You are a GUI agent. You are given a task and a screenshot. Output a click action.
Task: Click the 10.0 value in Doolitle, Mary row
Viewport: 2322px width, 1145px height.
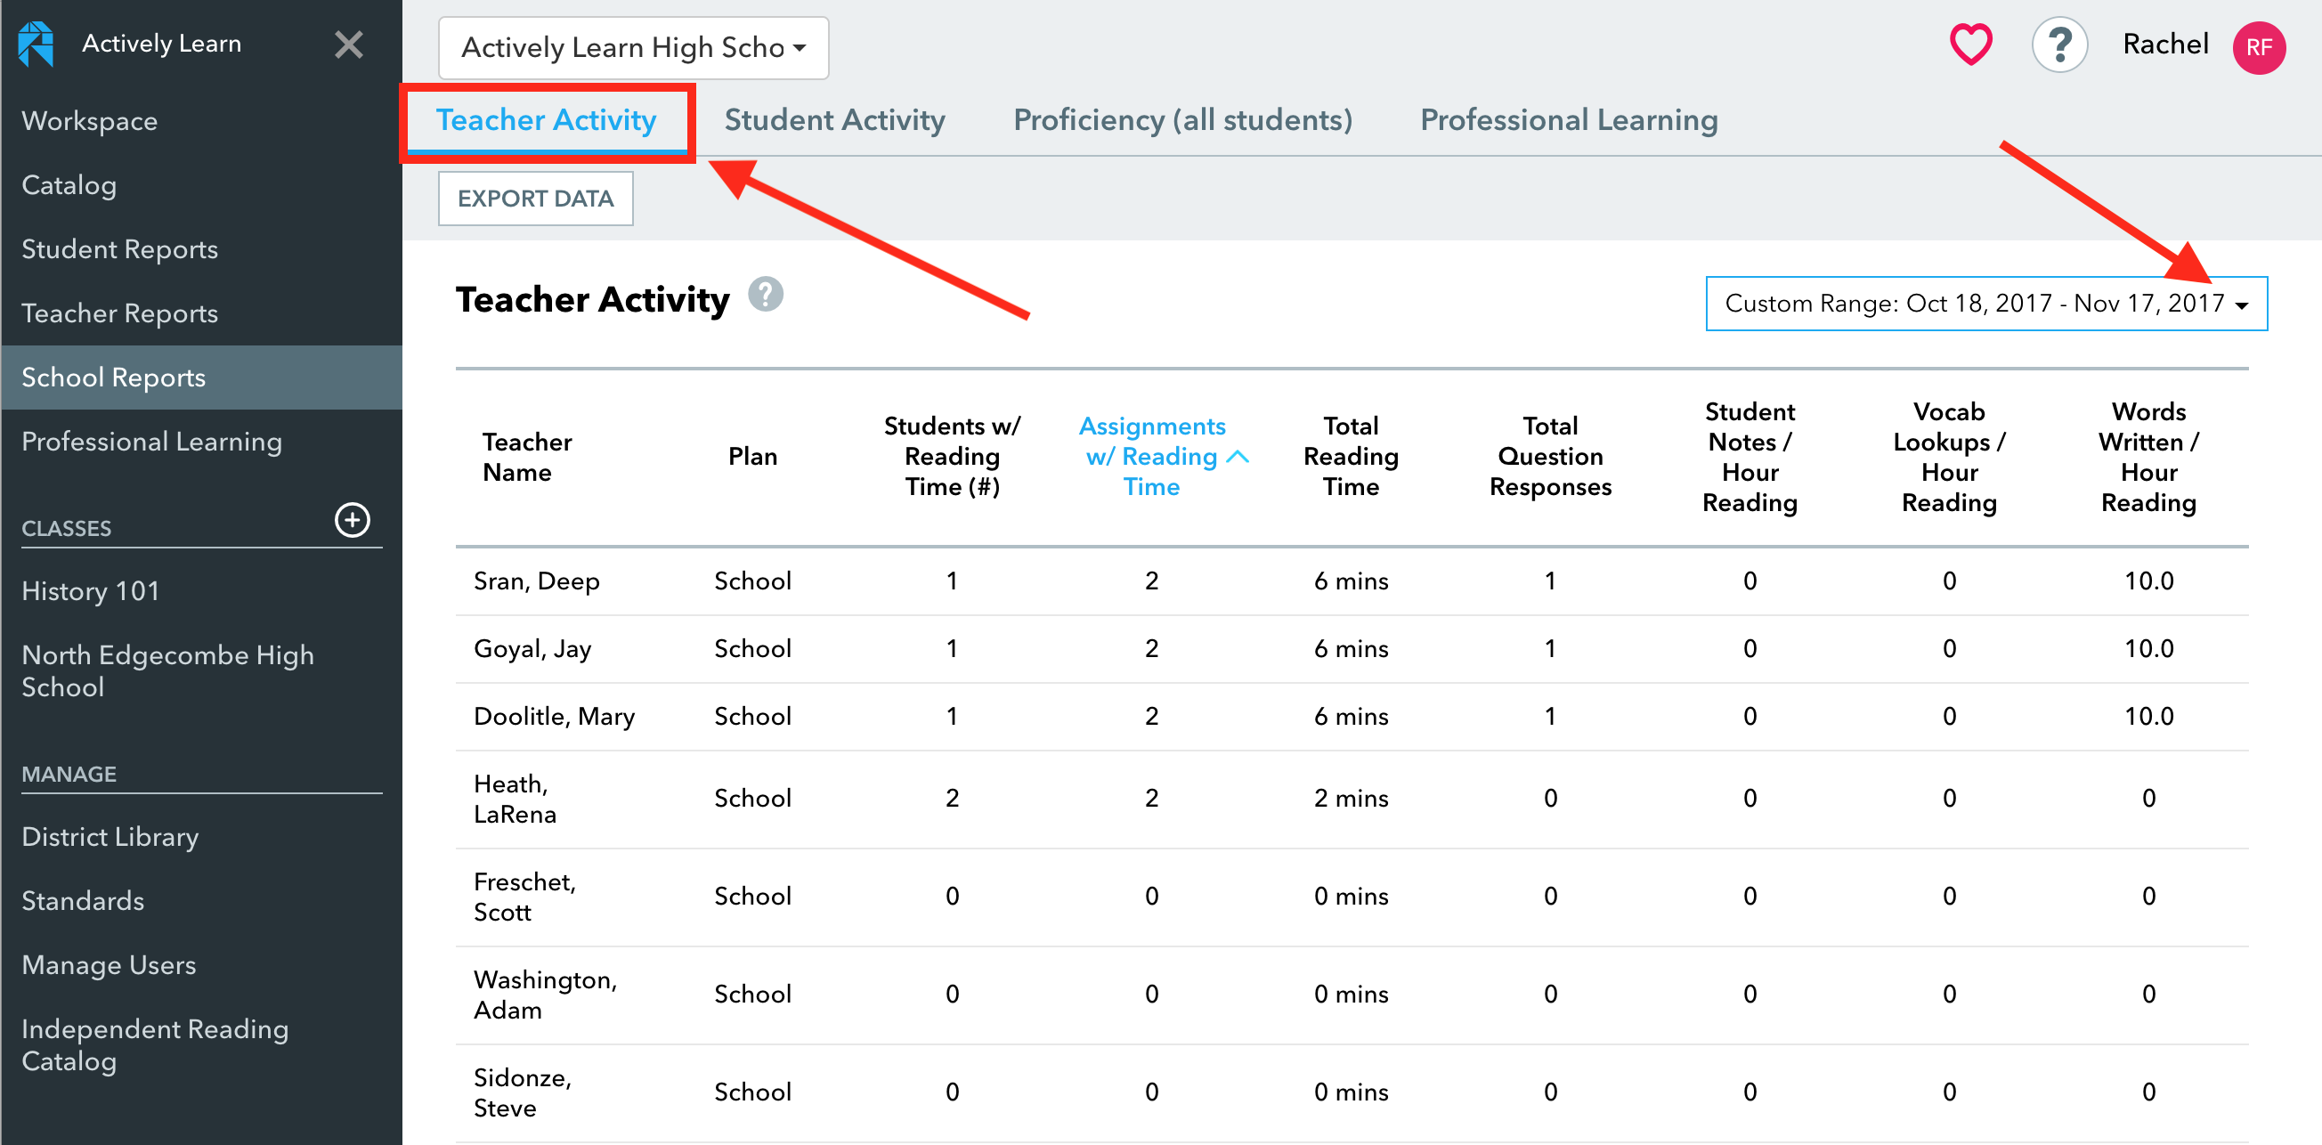click(2149, 717)
